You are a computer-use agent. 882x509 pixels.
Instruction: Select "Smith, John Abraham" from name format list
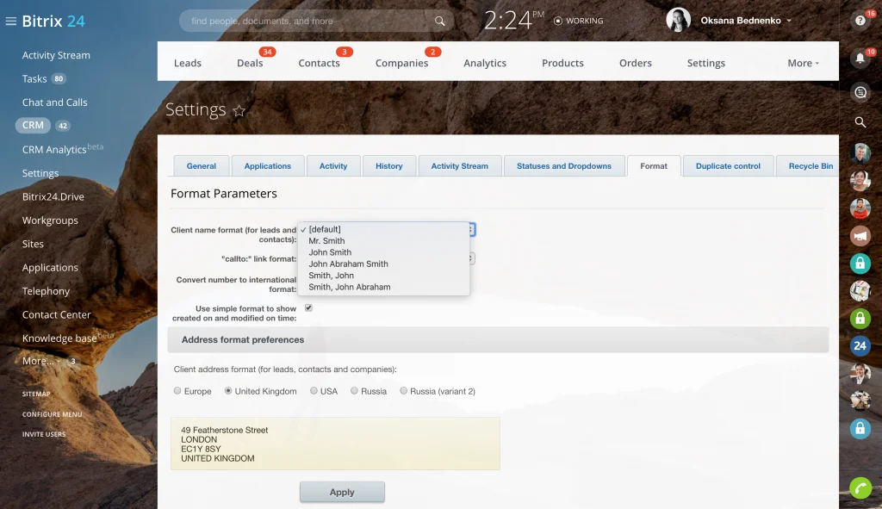[x=349, y=287]
